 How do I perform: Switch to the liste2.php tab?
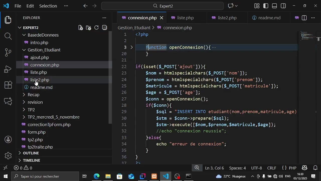click(227, 18)
